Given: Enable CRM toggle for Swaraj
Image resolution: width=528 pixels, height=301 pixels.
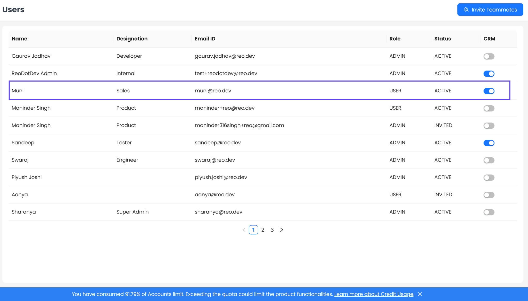Looking at the screenshot, I should [x=489, y=160].
